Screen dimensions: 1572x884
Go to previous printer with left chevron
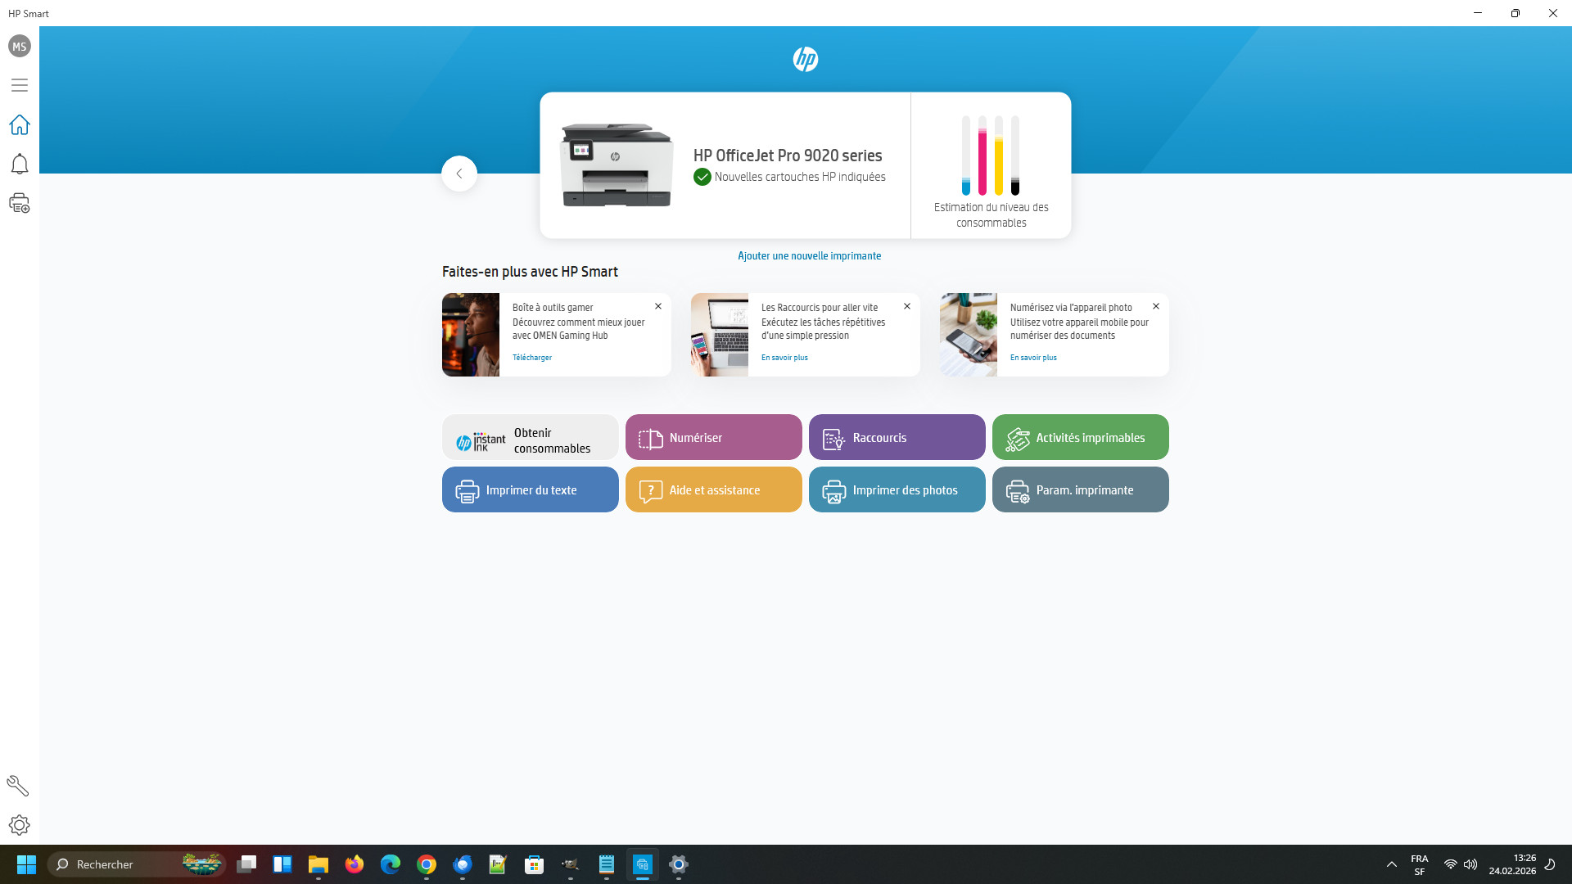pyautogui.click(x=459, y=174)
